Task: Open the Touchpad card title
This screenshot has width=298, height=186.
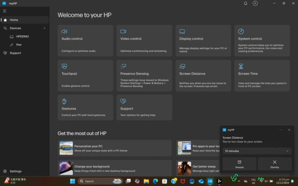Action: point(69,74)
